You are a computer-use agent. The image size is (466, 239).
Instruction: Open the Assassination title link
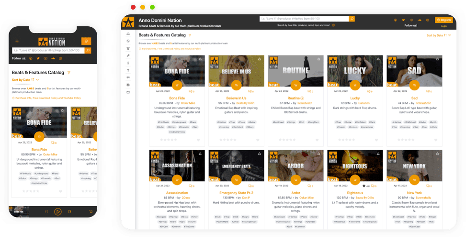[177, 193]
